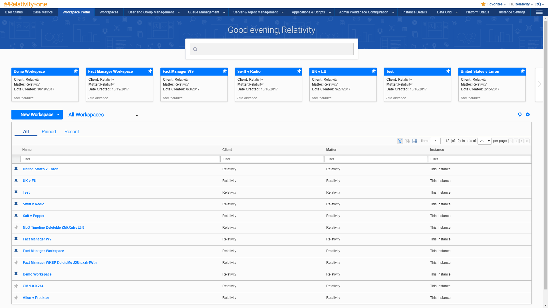Click the refresh workspaces list icon
This screenshot has height=308, width=548.
[520, 114]
